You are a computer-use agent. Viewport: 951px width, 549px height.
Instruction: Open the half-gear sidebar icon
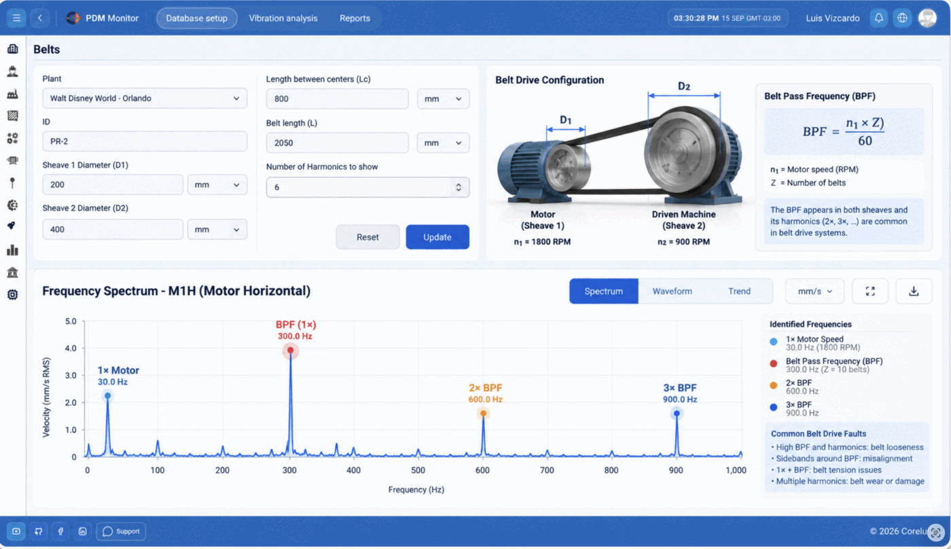tap(12, 205)
